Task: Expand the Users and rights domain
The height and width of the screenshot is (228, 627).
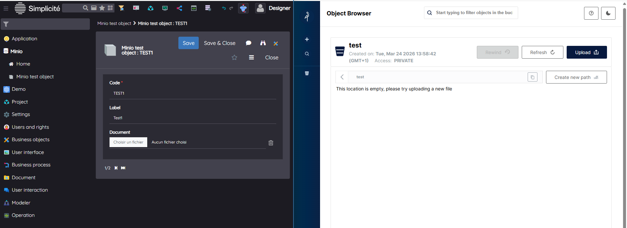Action: [x=30, y=127]
